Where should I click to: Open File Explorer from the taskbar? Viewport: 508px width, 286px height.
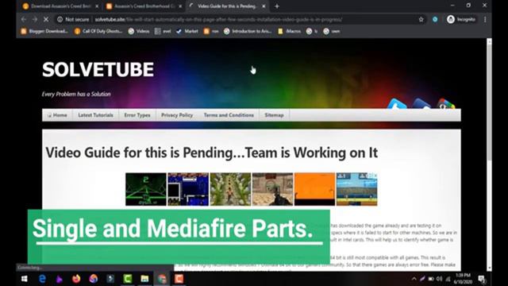pyautogui.click(x=144, y=279)
